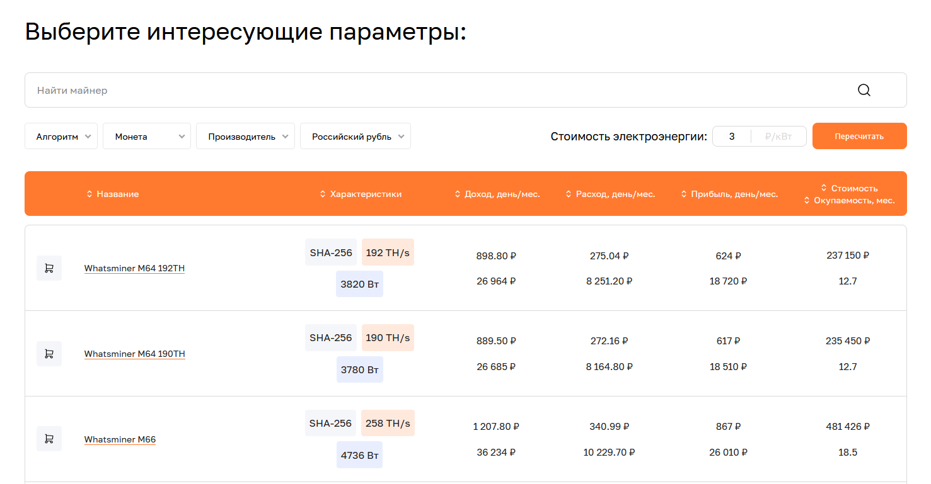Sort by Прибыль, день/мес. column
This screenshot has height=484, width=931.
coord(729,194)
